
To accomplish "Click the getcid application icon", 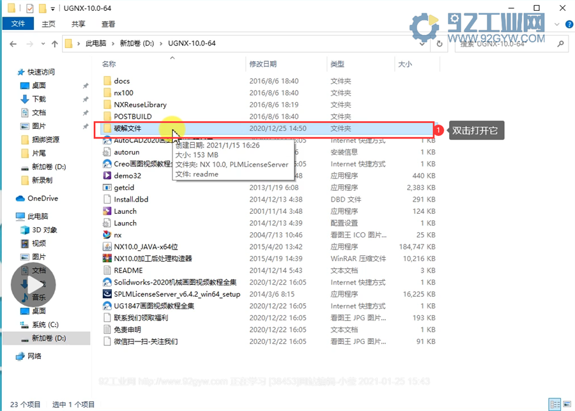I will (107, 188).
